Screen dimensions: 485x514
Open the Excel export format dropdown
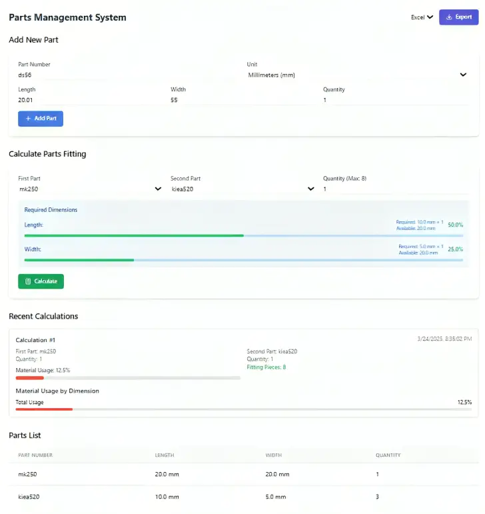pos(422,17)
